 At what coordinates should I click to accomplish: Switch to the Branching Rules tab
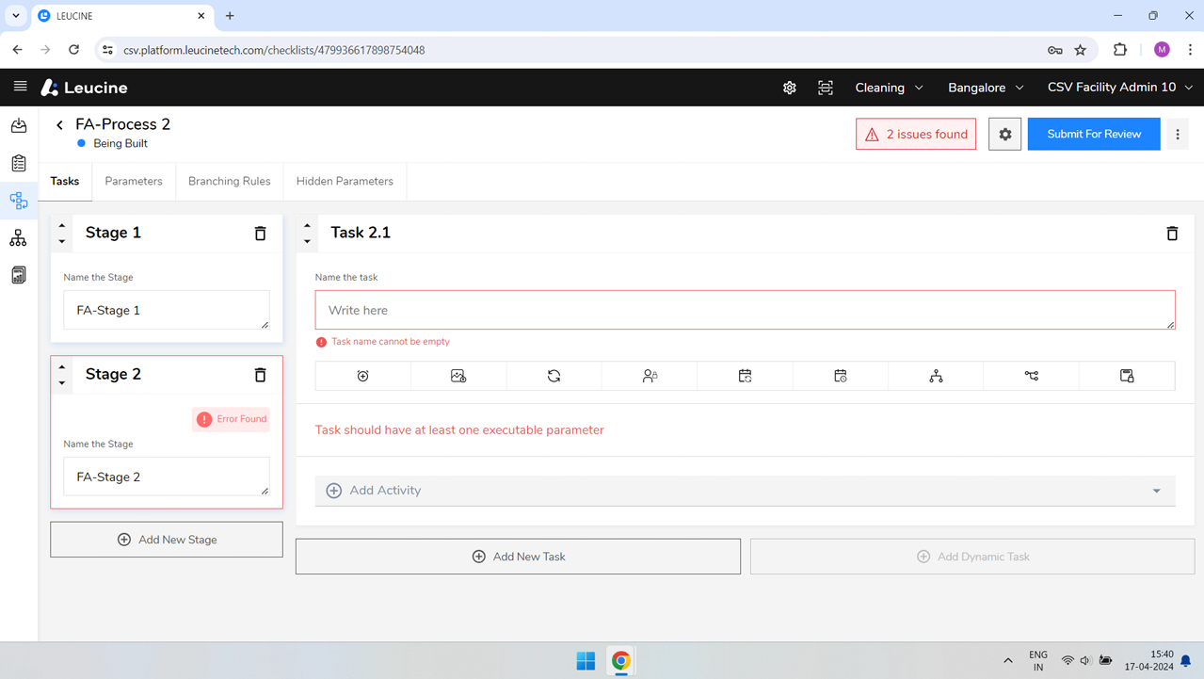click(x=229, y=181)
